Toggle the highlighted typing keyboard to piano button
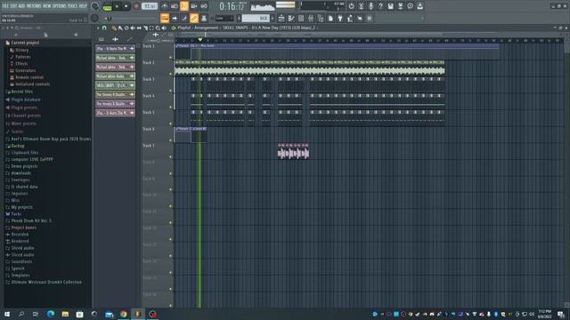570x320 pixels. (165, 18)
